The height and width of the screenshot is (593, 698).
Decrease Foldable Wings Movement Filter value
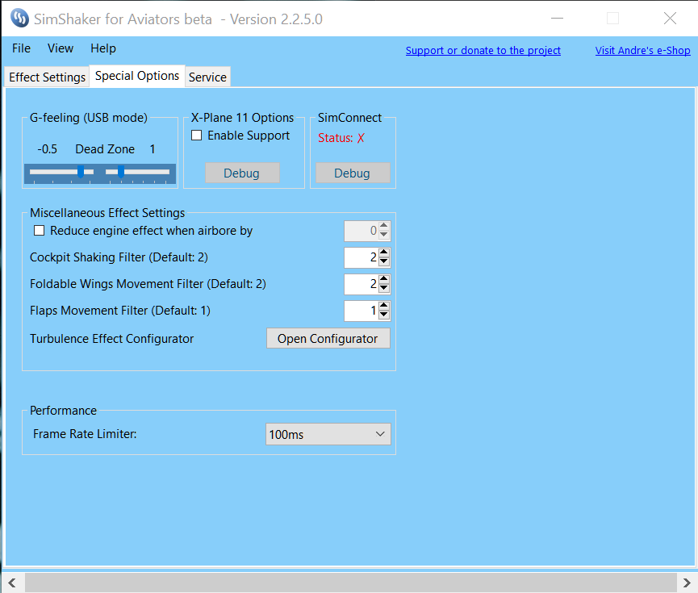(x=384, y=289)
